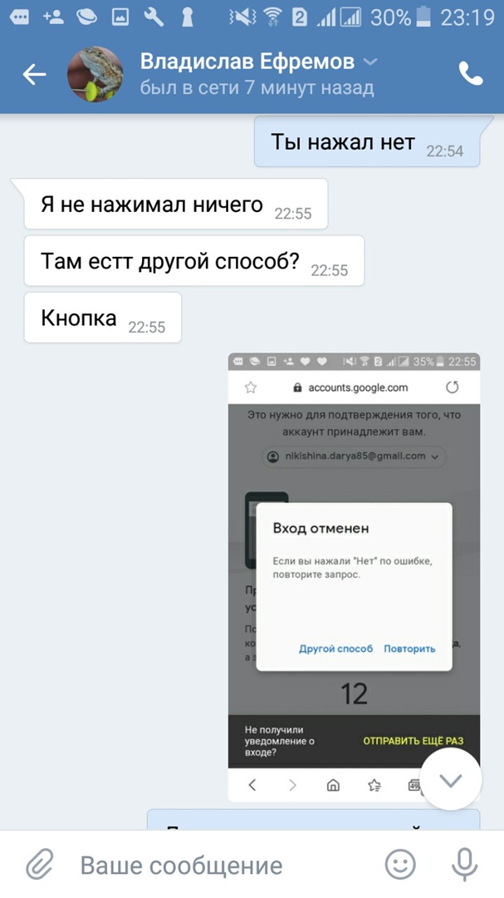Open the Google sign-in screenshot image

tap(354, 577)
